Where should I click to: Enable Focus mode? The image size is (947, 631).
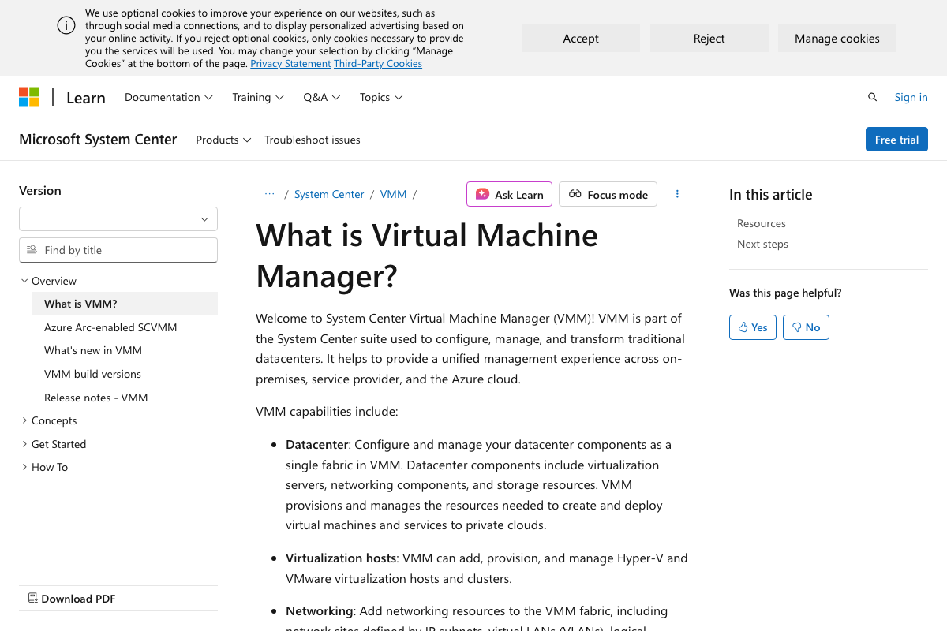point(608,194)
